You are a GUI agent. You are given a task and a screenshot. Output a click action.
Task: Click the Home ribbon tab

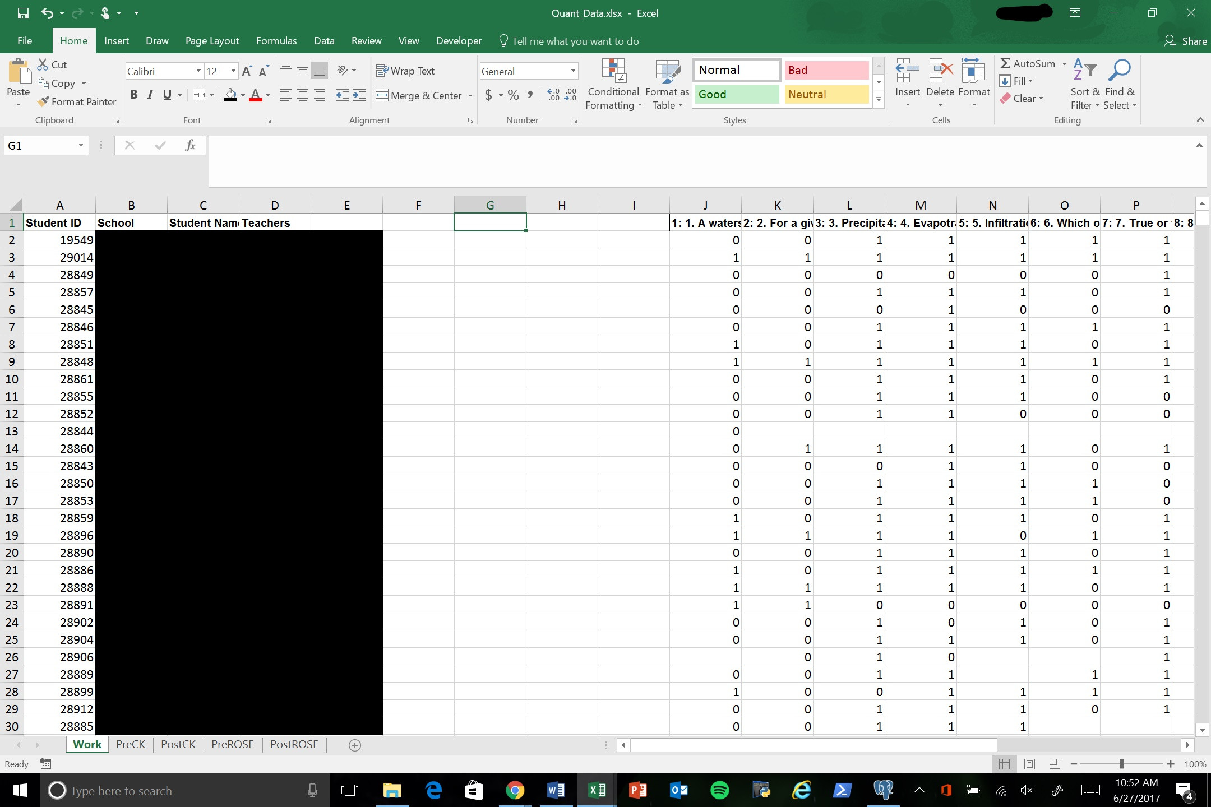[73, 40]
